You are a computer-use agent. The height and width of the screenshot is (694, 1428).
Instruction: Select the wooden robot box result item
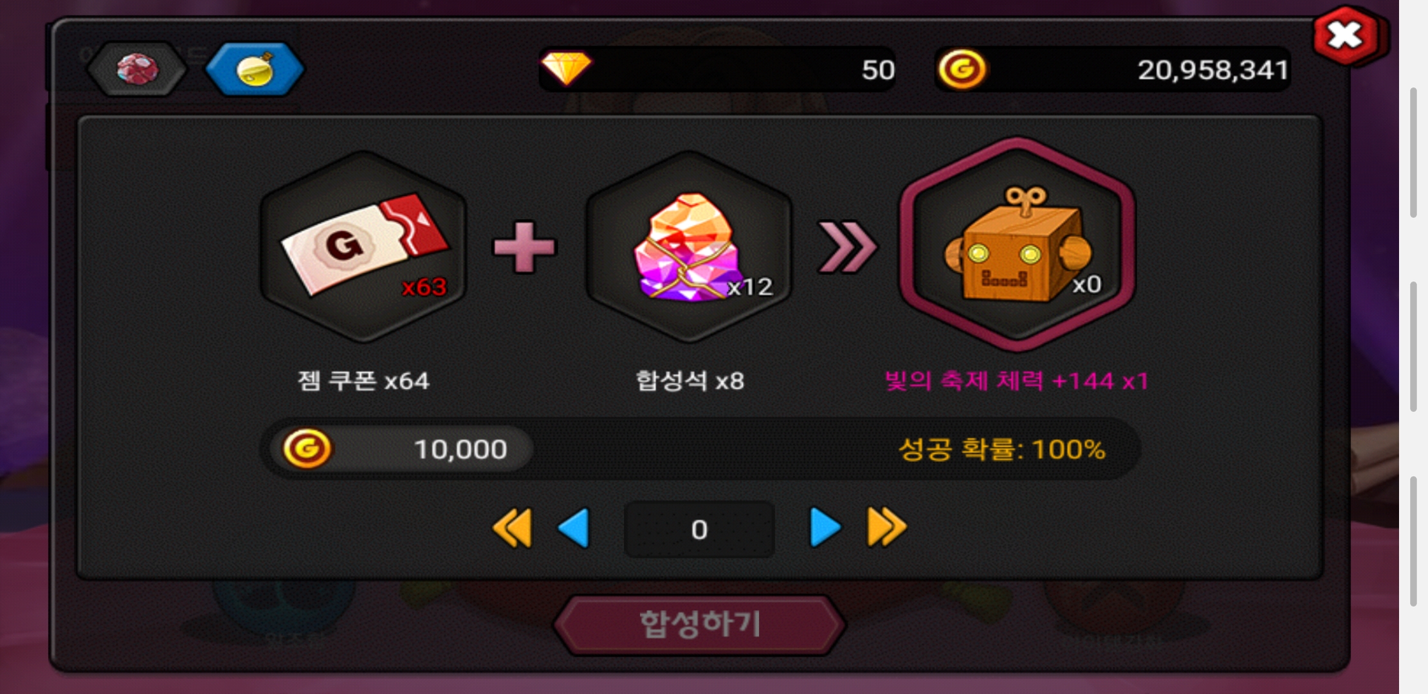point(1017,245)
